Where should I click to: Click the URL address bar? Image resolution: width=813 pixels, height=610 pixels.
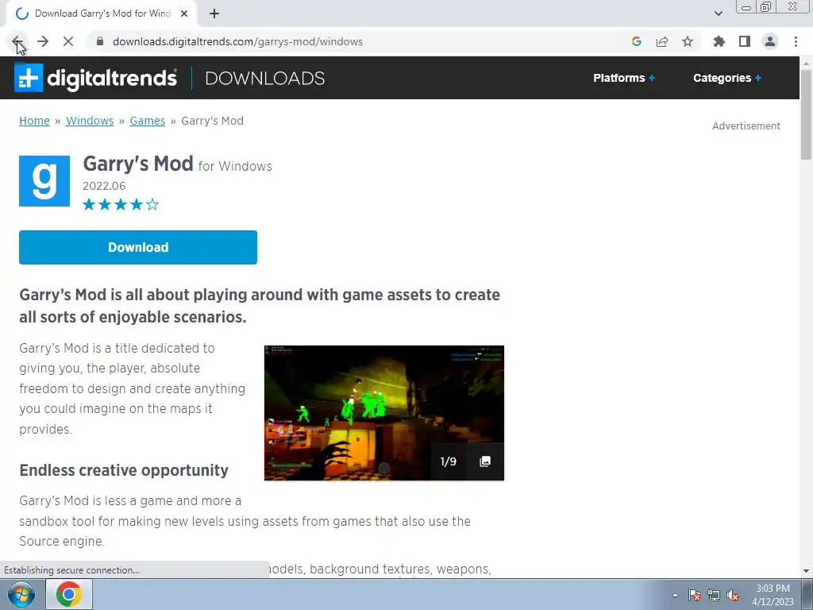(363, 41)
